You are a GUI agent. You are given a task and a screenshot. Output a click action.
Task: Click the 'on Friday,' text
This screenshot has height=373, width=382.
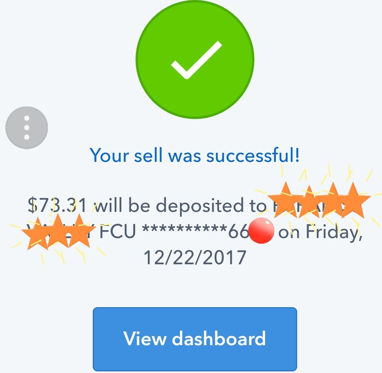point(320,231)
